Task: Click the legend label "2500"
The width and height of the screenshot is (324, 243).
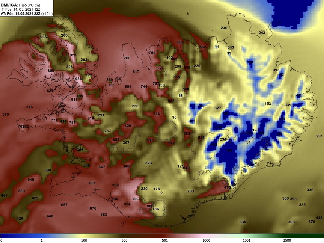Action: pos(287,240)
